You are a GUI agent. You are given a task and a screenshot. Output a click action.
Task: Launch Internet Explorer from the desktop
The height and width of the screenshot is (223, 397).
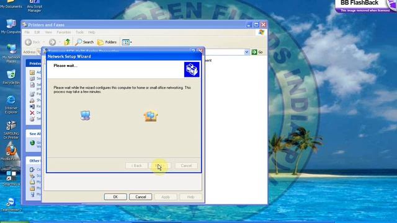point(11,105)
